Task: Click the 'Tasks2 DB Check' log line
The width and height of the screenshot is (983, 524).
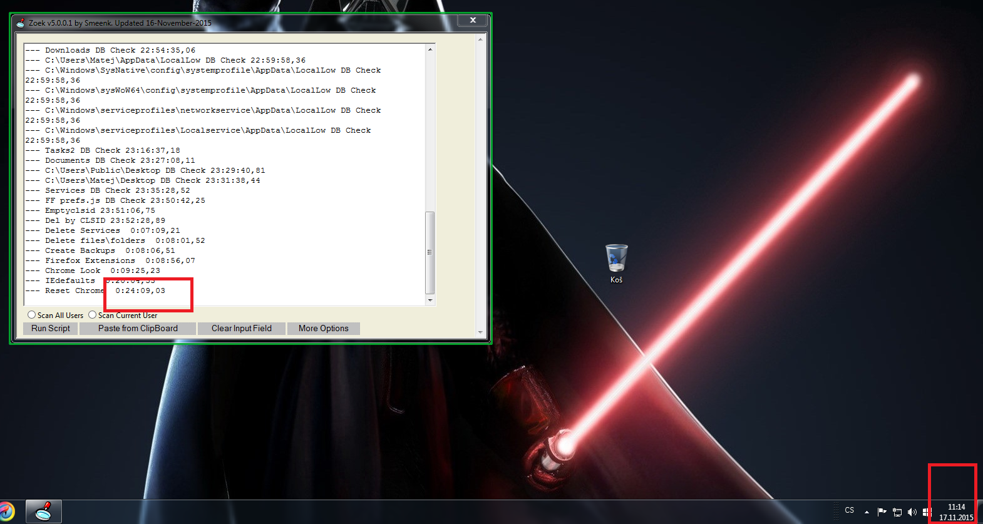Action: 103,150
